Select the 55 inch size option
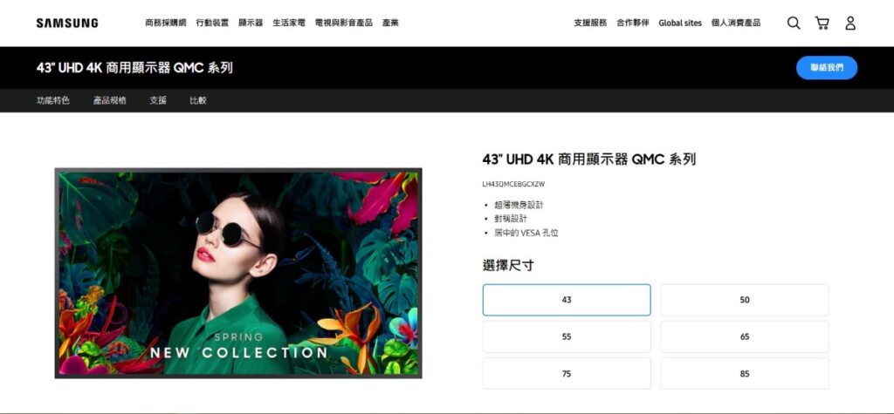Viewport: 894px width, 414px height. (566, 336)
